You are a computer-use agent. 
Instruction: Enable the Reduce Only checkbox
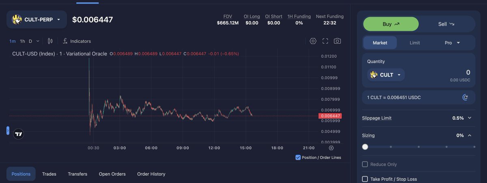point(365,164)
